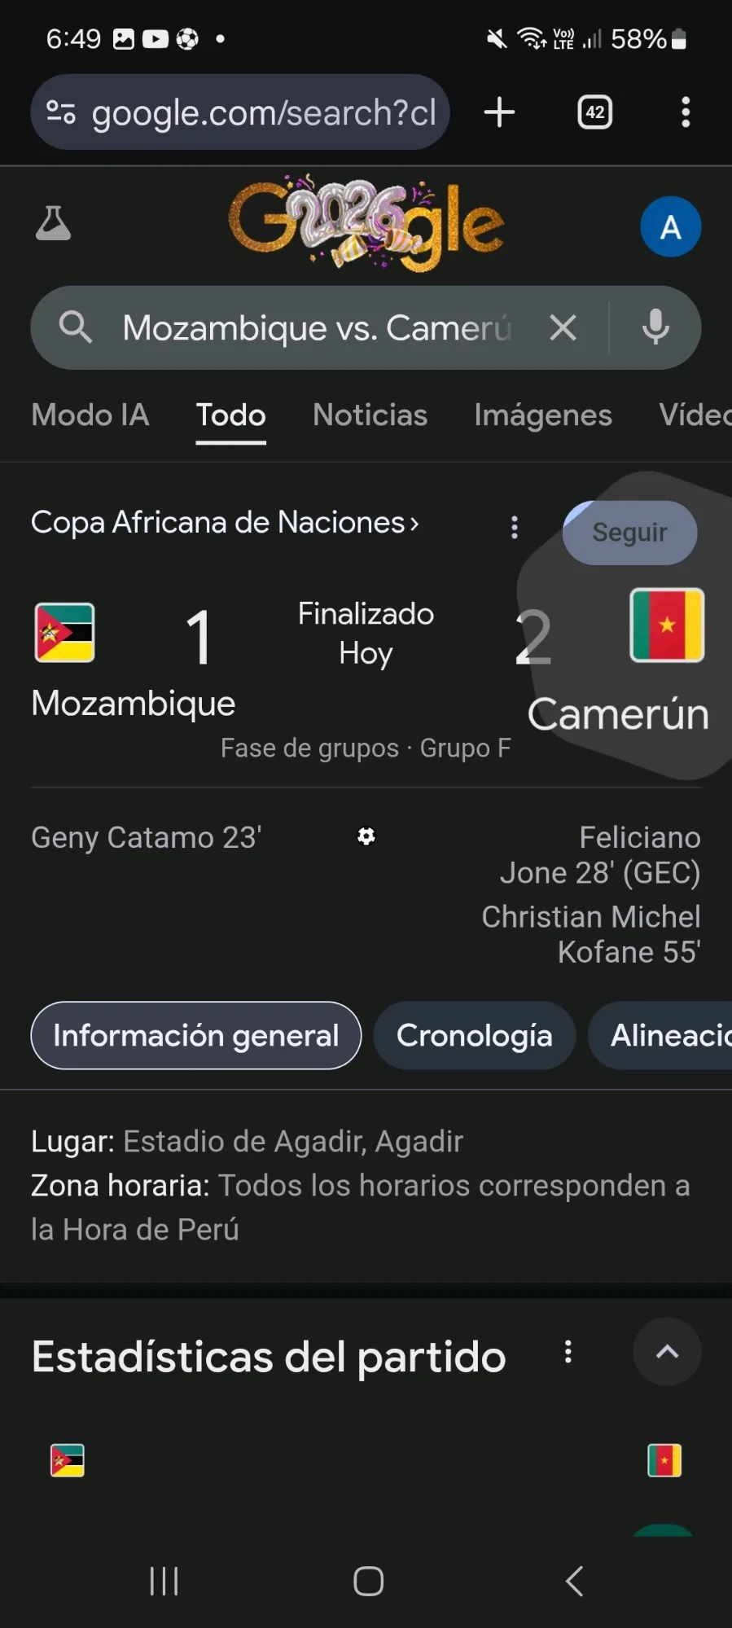Collapse the Estadísticas del partido section
The image size is (732, 1628).
[667, 1352]
